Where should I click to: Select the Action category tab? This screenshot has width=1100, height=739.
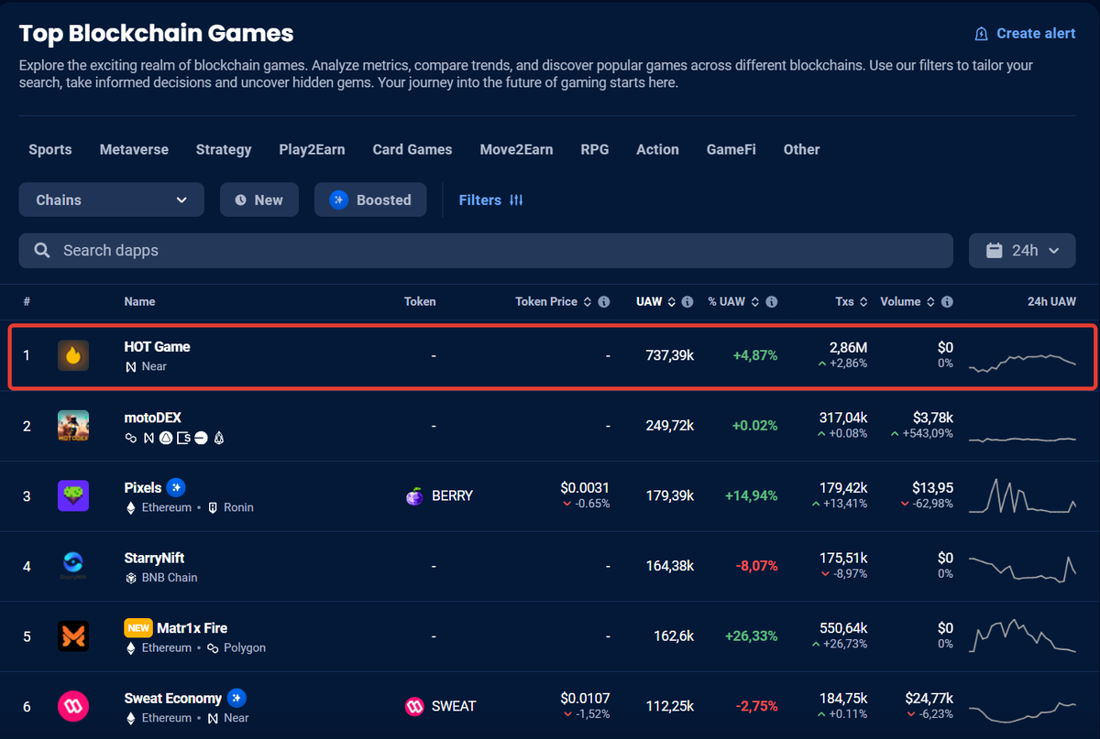coord(658,149)
